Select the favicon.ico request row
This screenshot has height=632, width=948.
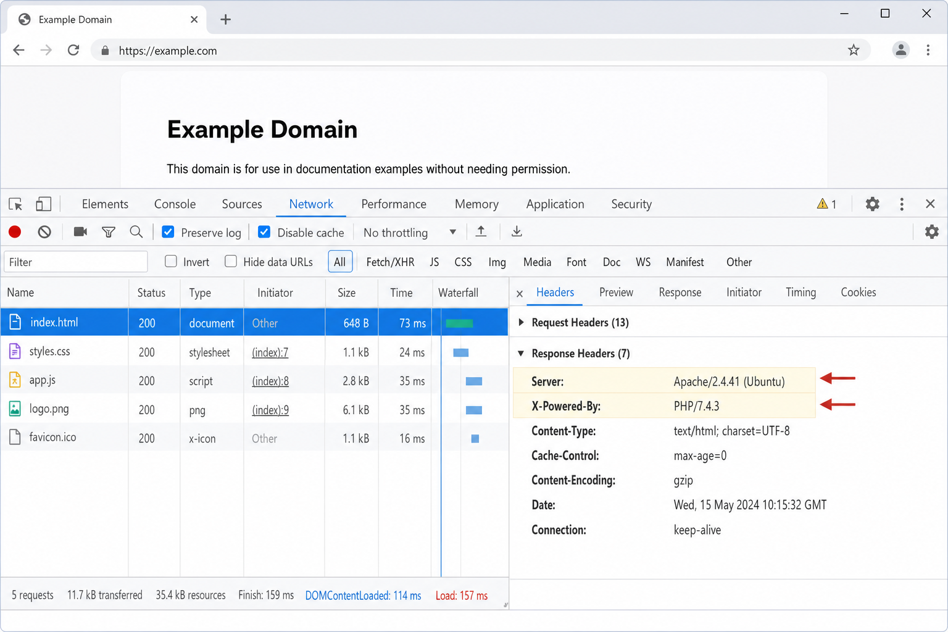tap(254, 438)
